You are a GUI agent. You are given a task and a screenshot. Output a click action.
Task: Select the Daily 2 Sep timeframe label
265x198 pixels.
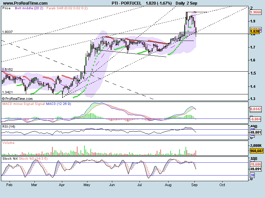186,3
